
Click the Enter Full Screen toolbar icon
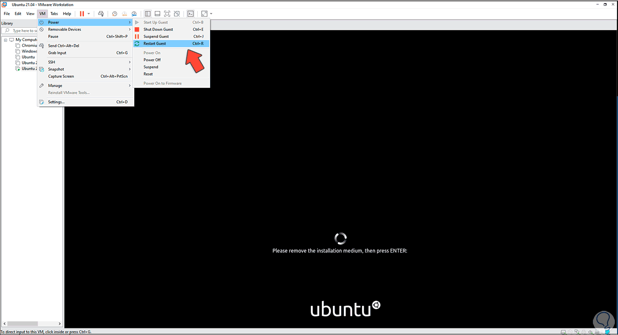click(x=167, y=14)
